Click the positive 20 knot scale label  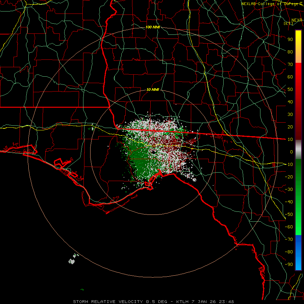pyautogui.click(x=290, y=127)
